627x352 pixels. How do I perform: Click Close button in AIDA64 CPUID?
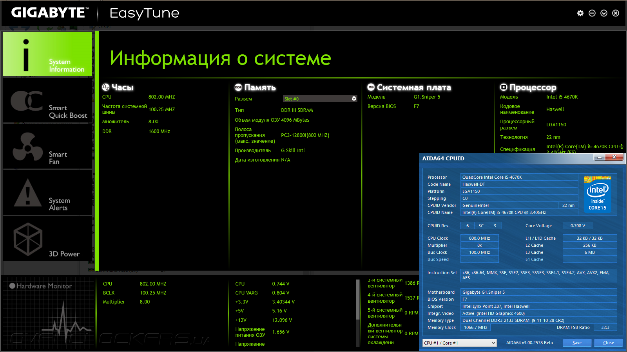coord(608,343)
